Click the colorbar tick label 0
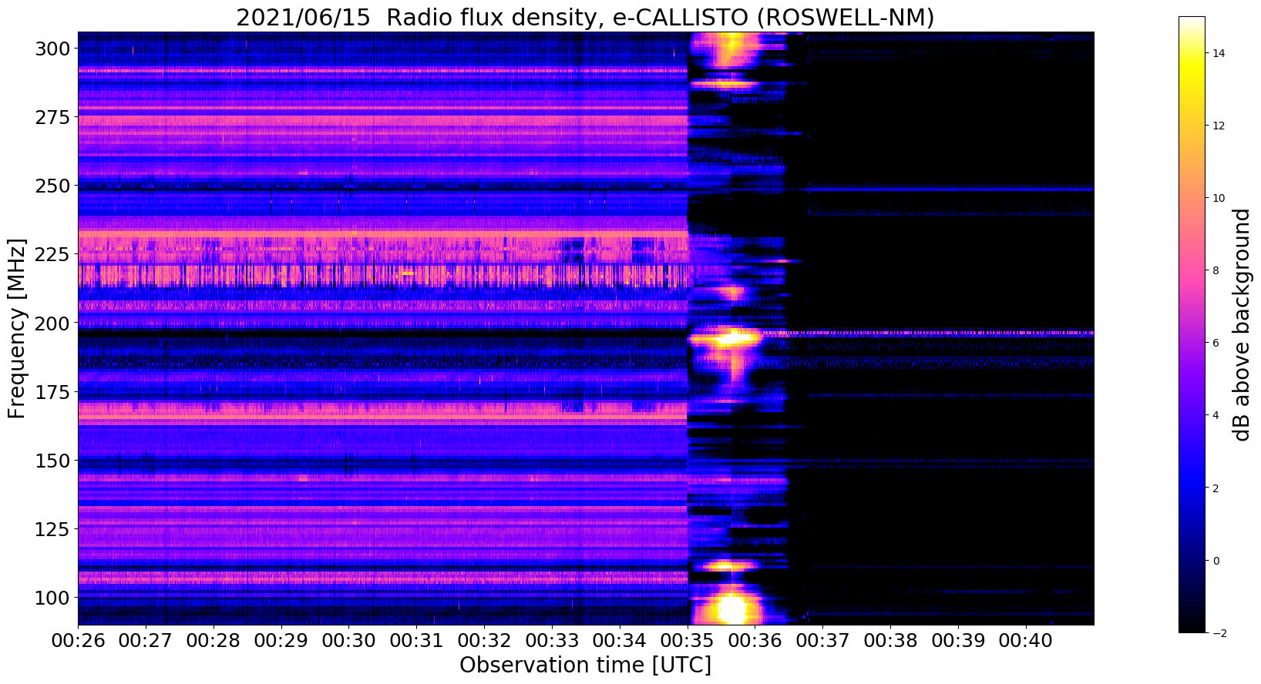The width and height of the screenshot is (1261, 684). [1216, 561]
